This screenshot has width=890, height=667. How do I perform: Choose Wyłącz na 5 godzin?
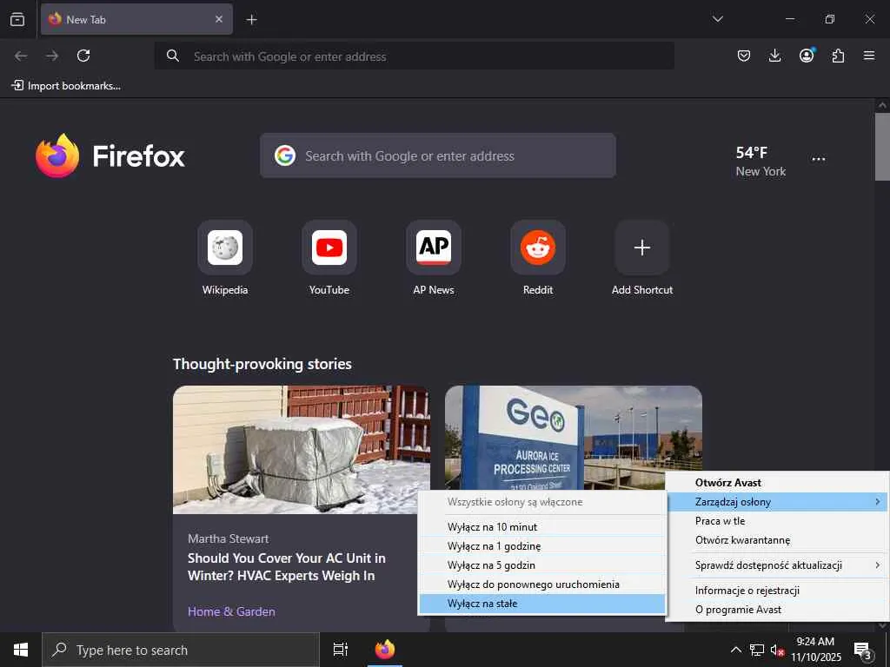tap(542, 565)
